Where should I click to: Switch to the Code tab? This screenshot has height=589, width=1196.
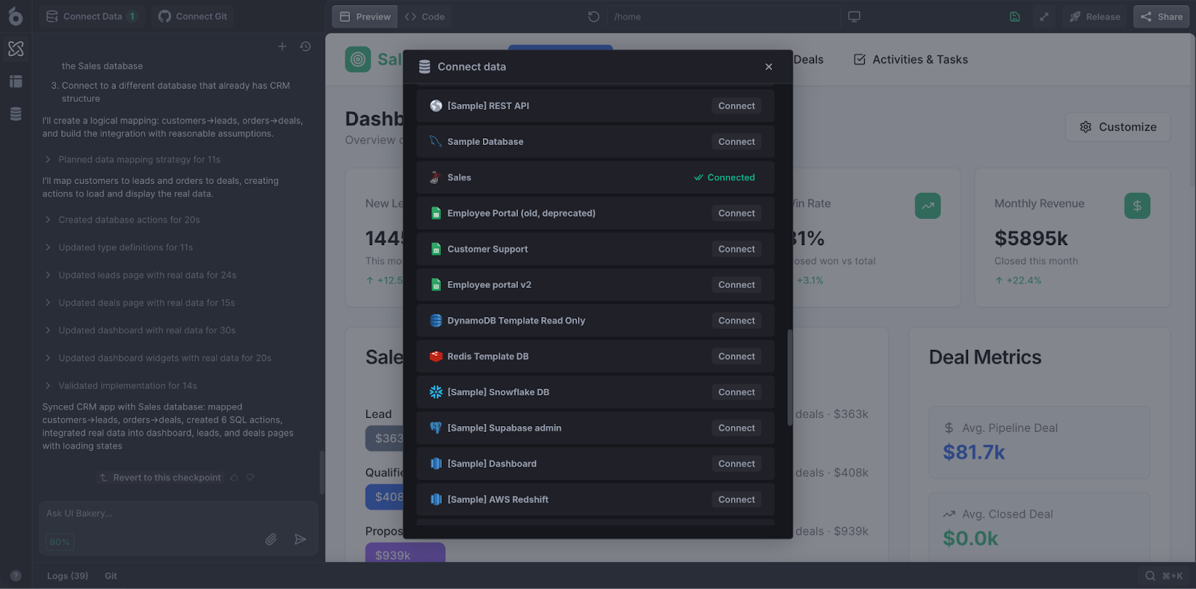coord(425,16)
